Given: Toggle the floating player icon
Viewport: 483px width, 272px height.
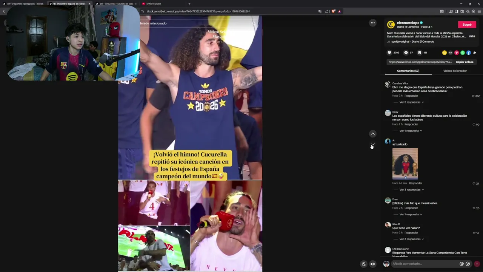Looking at the screenshot, I should tap(364, 264).
